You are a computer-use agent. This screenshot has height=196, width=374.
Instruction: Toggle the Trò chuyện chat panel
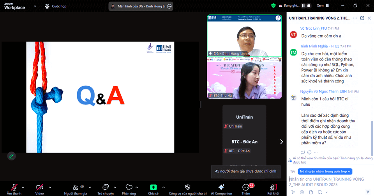tap(106, 187)
